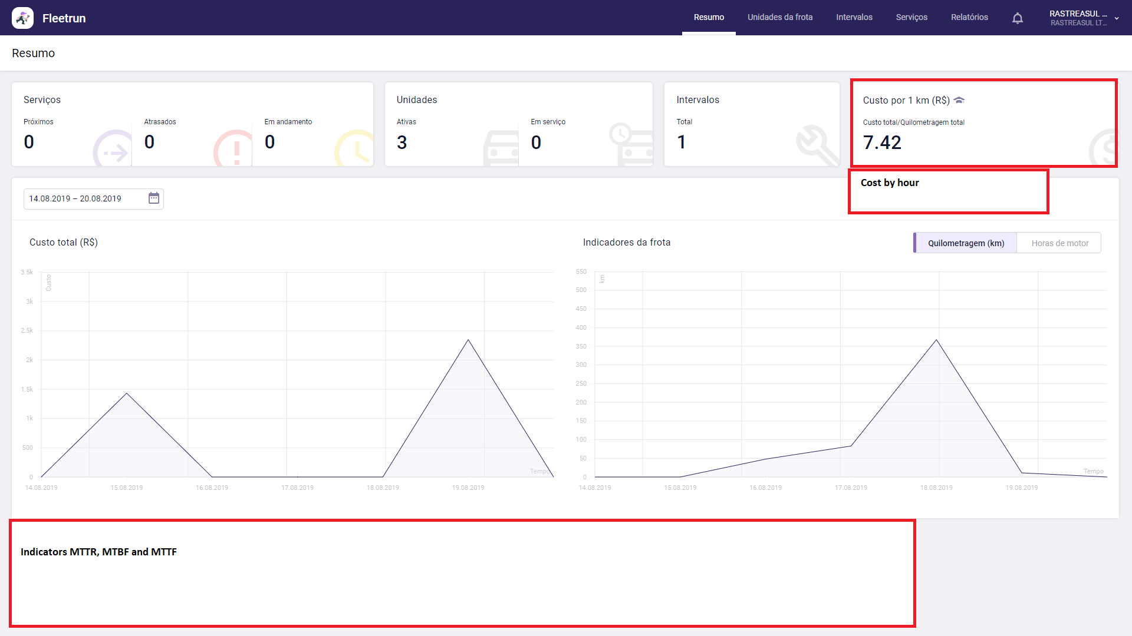Select the Resumo tab
The width and height of the screenshot is (1132, 636).
(x=708, y=17)
